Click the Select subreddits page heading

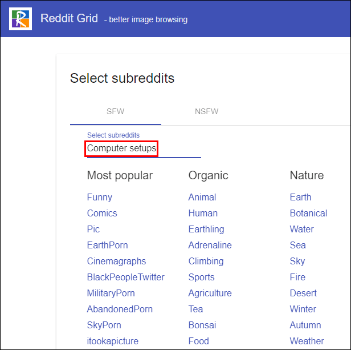(x=122, y=78)
